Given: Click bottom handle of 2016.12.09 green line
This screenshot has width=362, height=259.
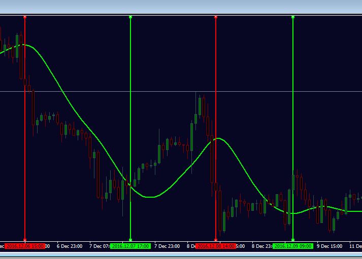Looking at the screenshot, I should click(x=293, y=240).
